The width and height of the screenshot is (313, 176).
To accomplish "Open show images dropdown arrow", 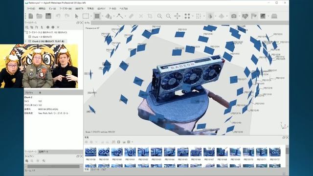I will [268, 16].
